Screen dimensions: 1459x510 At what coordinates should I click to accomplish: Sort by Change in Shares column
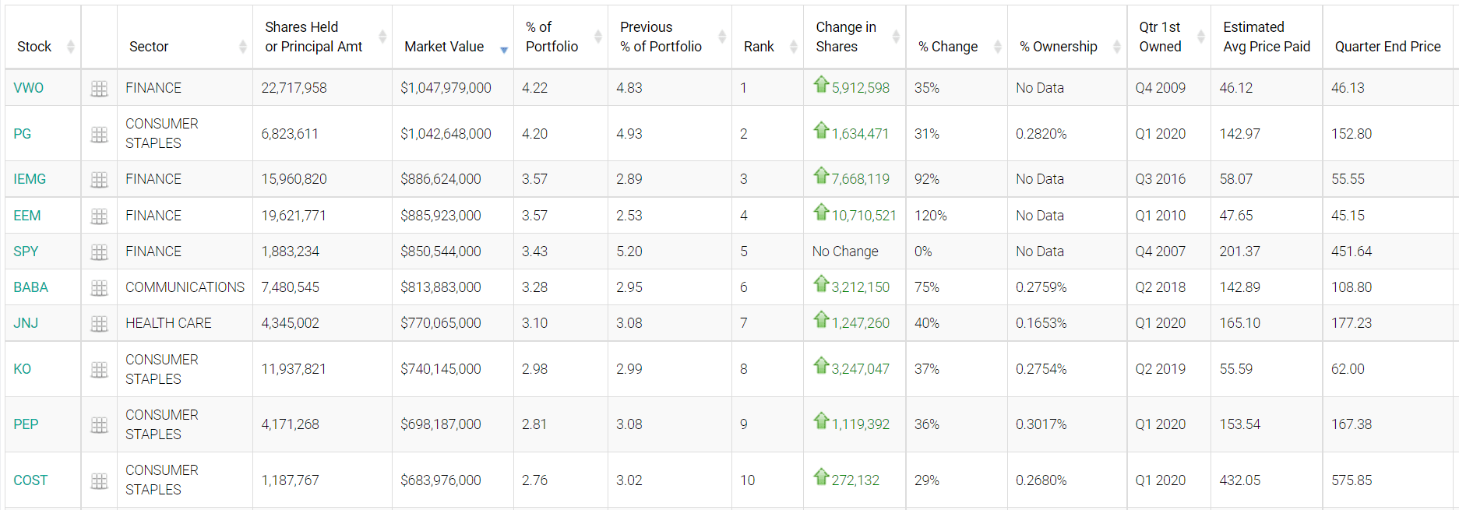click(855, 37)
